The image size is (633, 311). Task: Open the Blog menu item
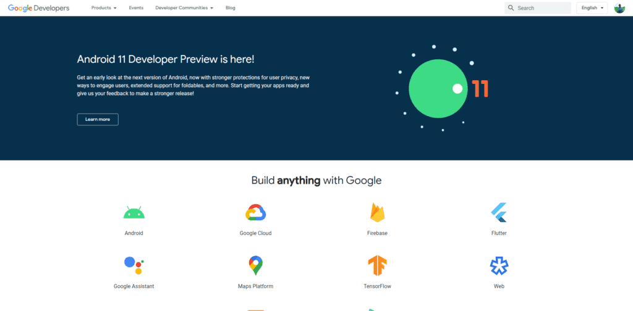231,7
